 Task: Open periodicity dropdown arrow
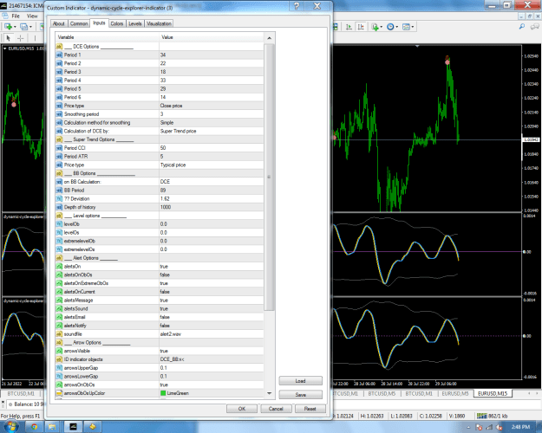pyautogui.click(x=397, y=27)
